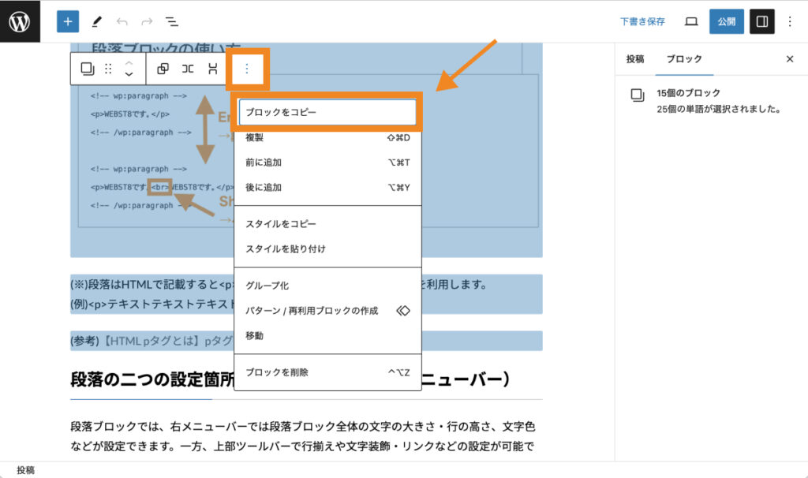This screenshot has width=808, height=478.
Task: Open the top-right editor options menu
Action: (791, 21)
